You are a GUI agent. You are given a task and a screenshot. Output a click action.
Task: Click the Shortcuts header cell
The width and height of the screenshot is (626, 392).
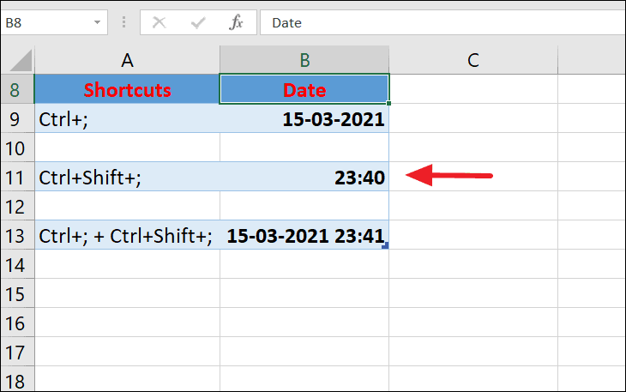(x=127, y=89)
